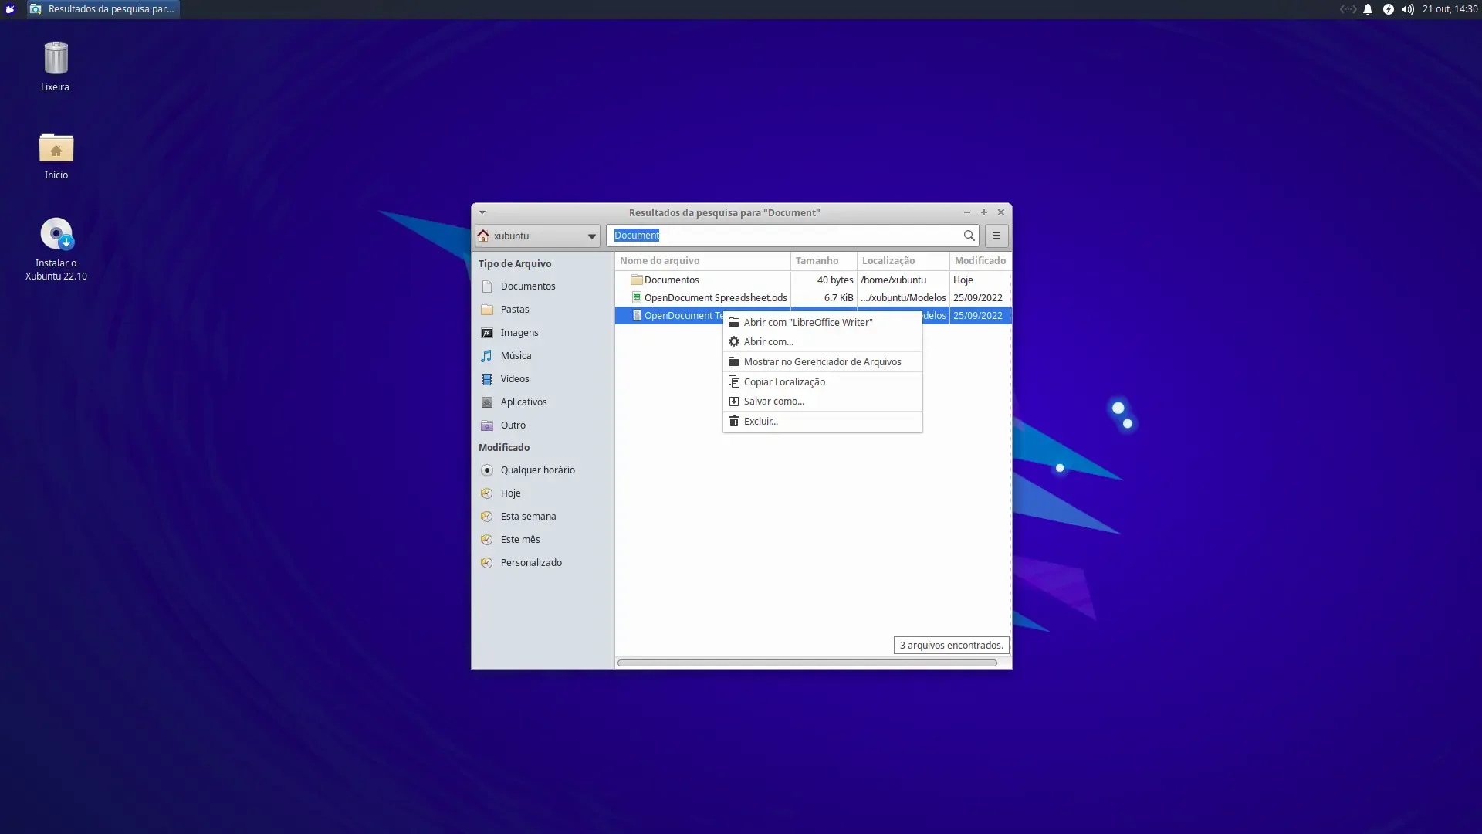The image size is (1482, 834).
Task: Sort by Nome do arquivo column header
Action: click(702, 261)
